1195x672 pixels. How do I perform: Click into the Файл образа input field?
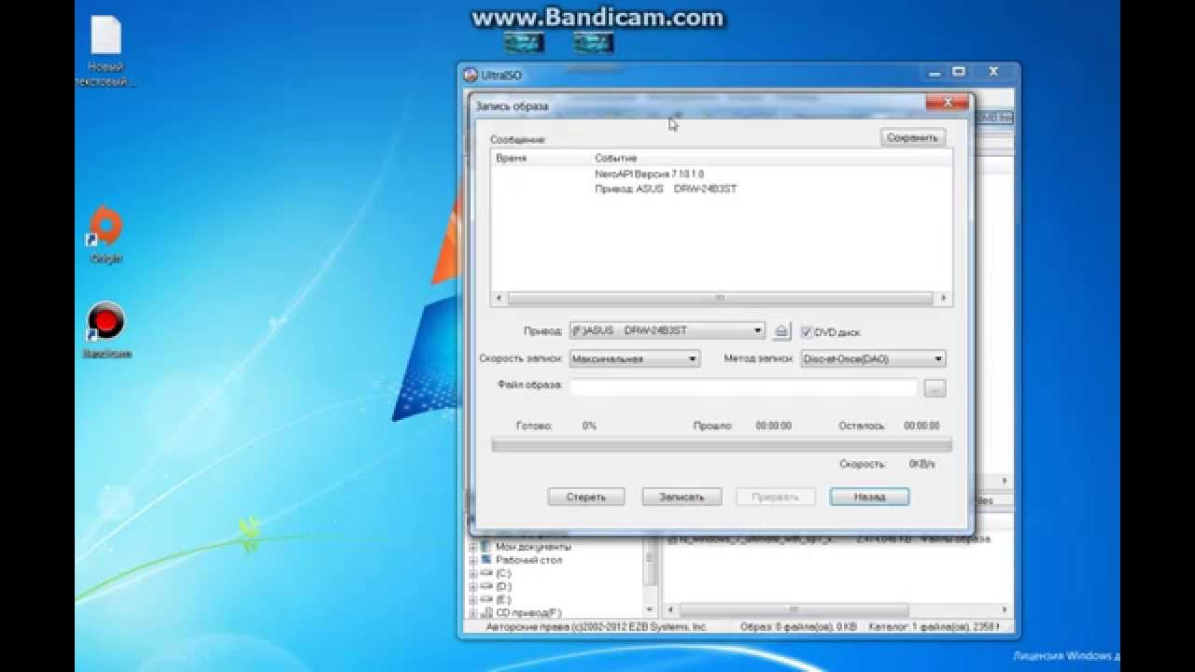point(743,387)
